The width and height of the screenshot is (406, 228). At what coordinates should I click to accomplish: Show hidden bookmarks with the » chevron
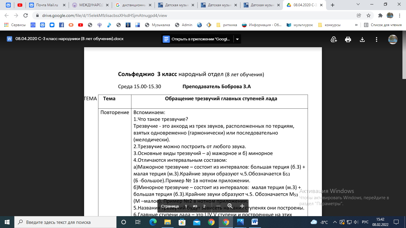[356, 25]
